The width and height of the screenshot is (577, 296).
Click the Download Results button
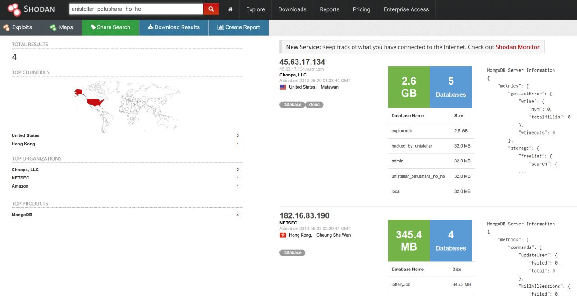(x=174, y=27)
